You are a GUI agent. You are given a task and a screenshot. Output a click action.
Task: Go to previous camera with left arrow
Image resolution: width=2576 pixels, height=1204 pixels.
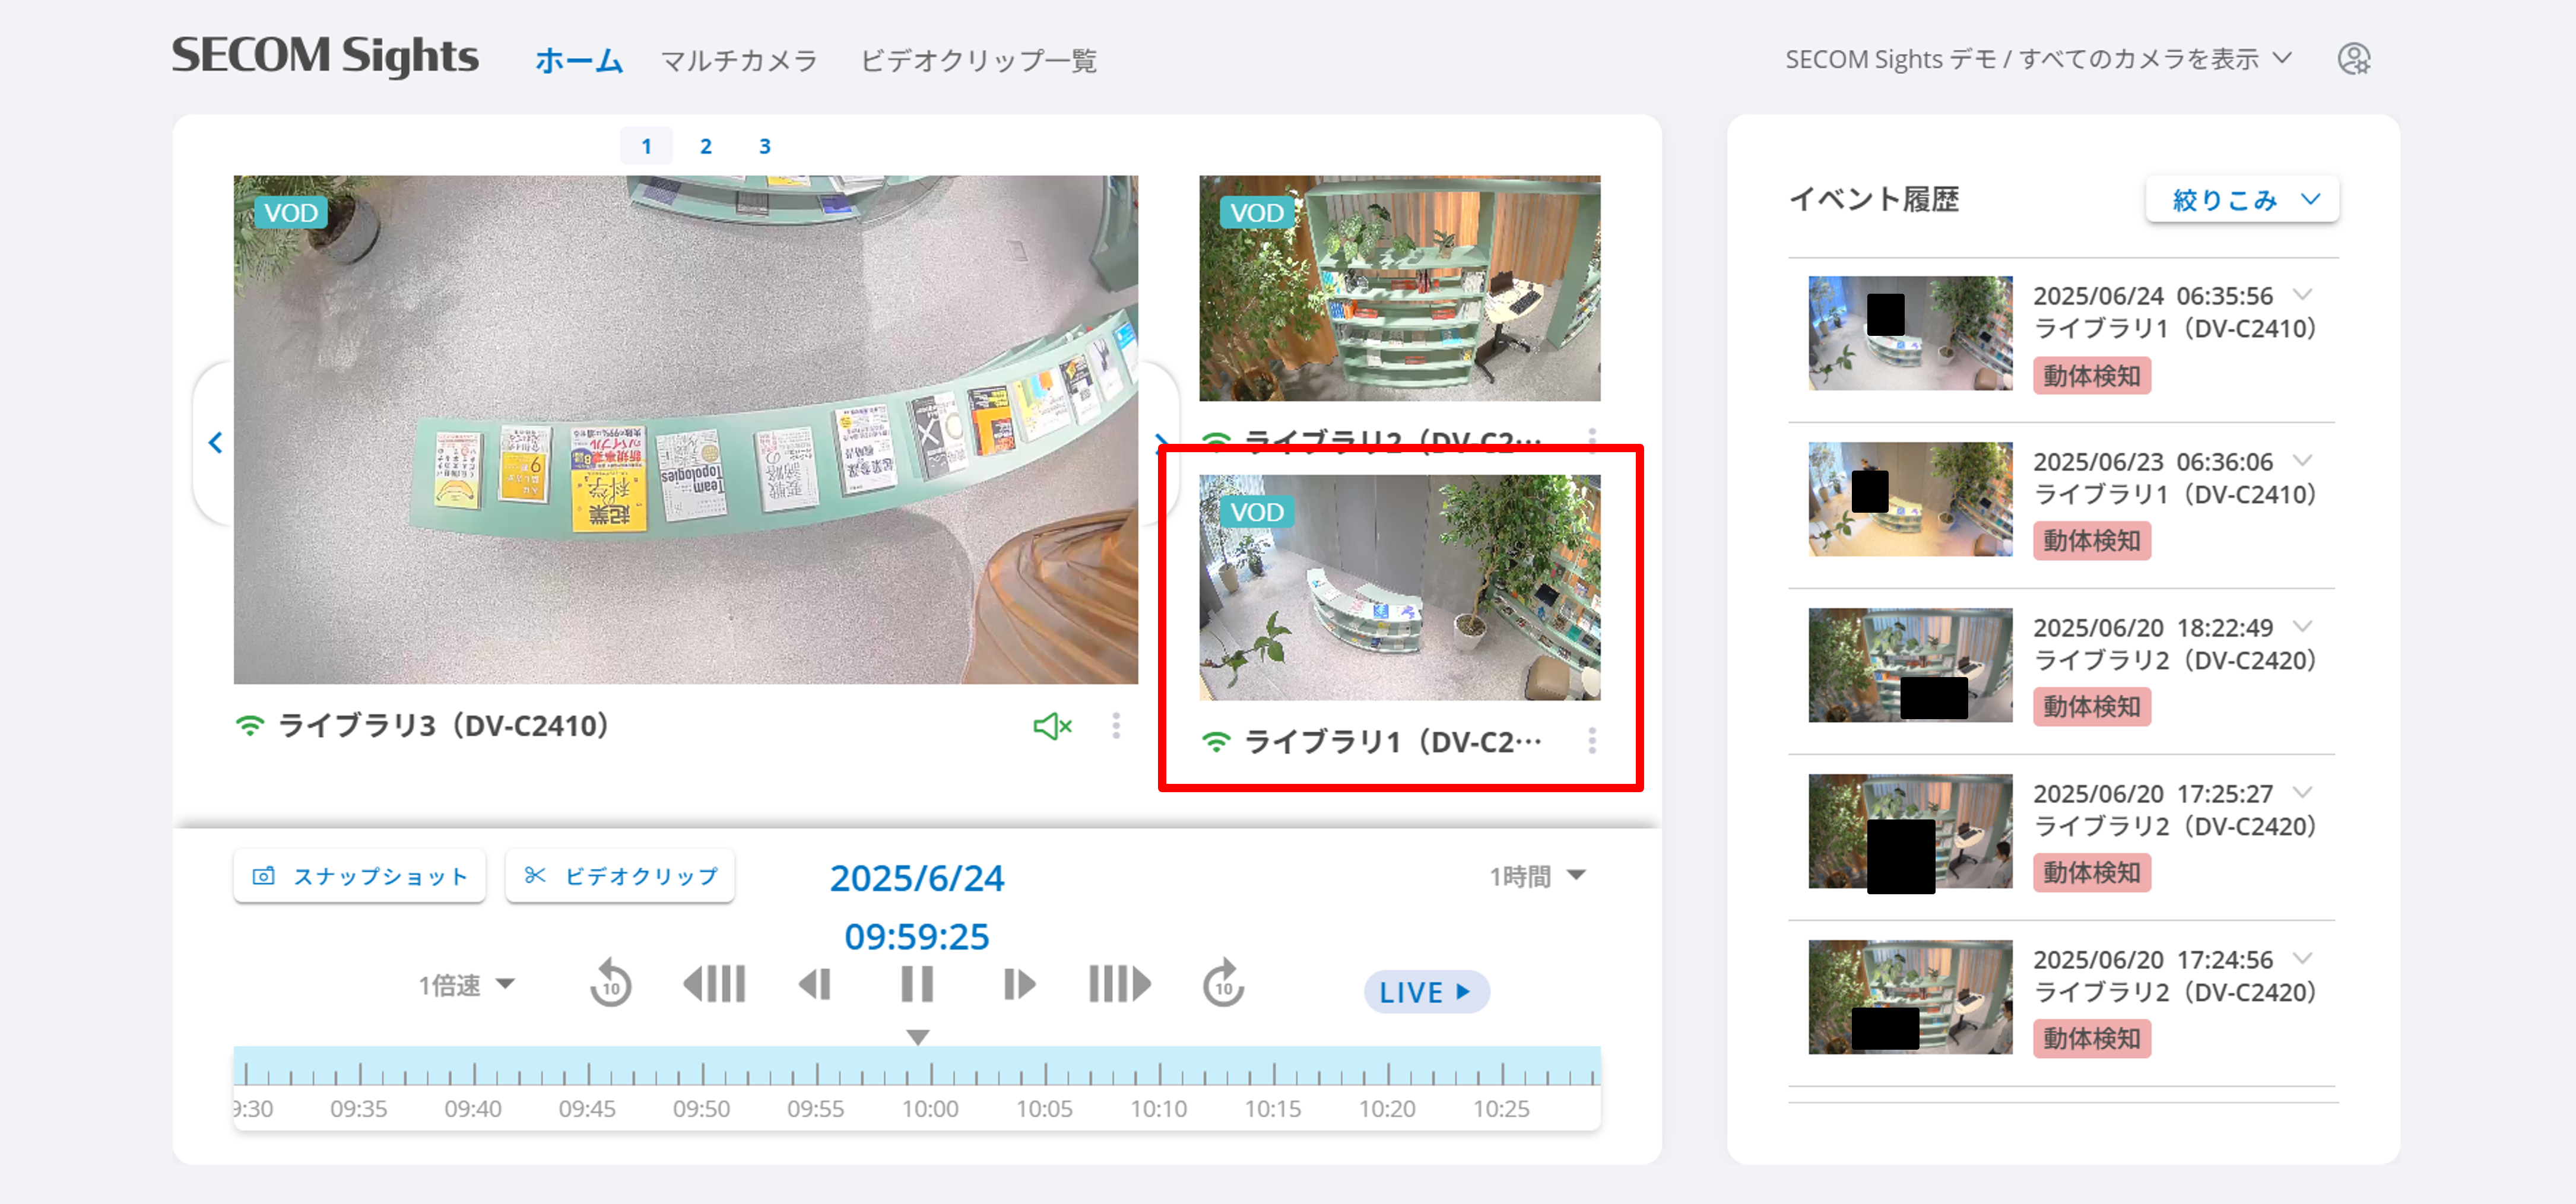pos(215,443)
